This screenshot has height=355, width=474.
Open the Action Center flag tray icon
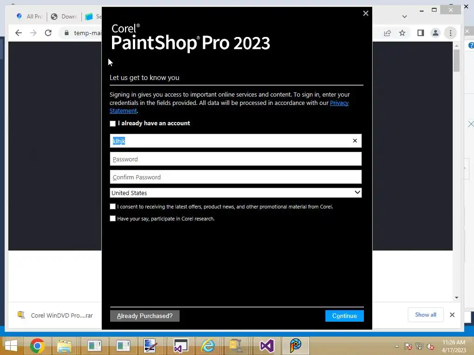(408, 346)
